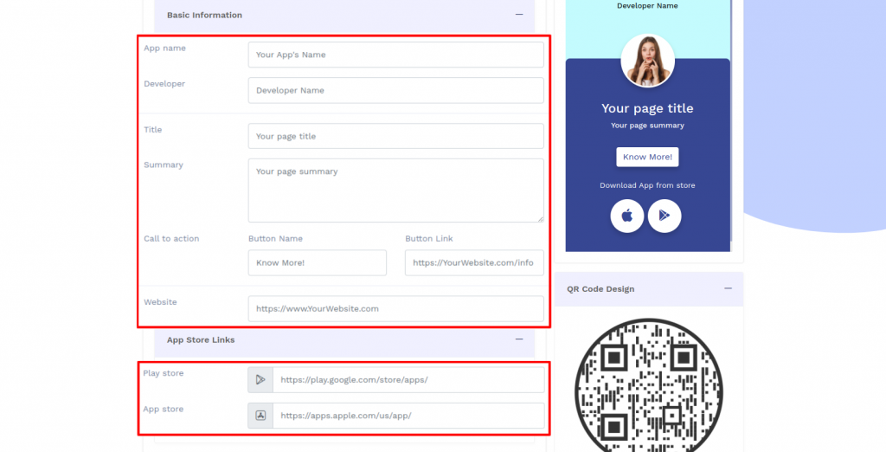Screen dimensions: 886x452
Task: Click the generated QR code image
Action: 647,385
